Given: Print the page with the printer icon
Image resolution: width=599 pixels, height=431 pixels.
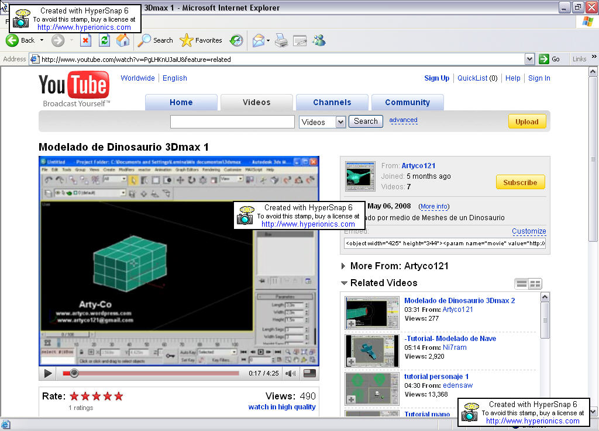Looking at the screenshot, I should (x=281, y=40).
